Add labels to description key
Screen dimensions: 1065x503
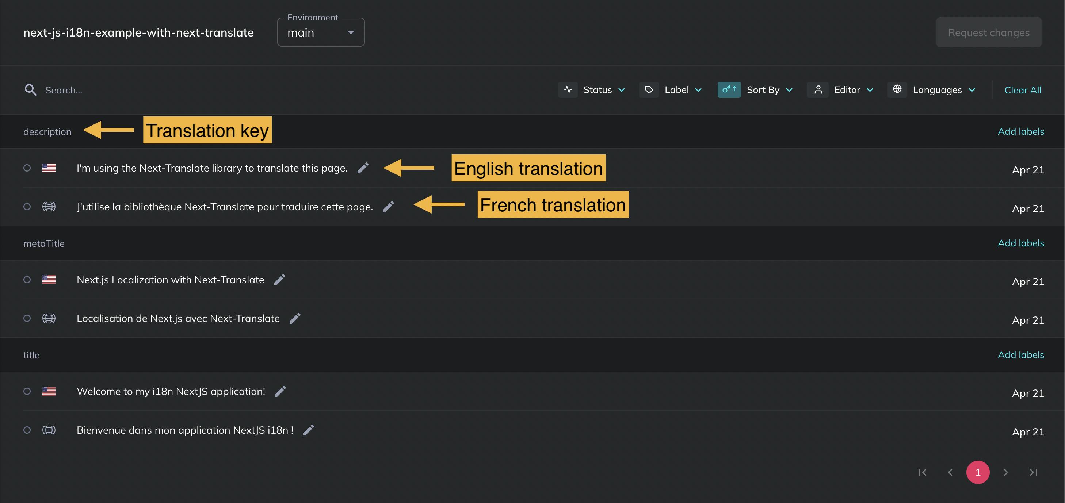[x=1021, y=131]
